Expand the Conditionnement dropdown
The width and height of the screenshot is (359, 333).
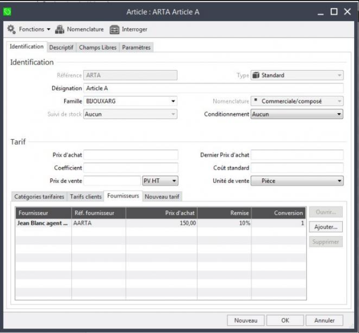click(x=339, y=114)
